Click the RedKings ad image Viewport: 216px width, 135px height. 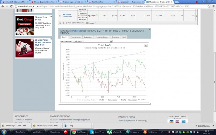point(25,25)
